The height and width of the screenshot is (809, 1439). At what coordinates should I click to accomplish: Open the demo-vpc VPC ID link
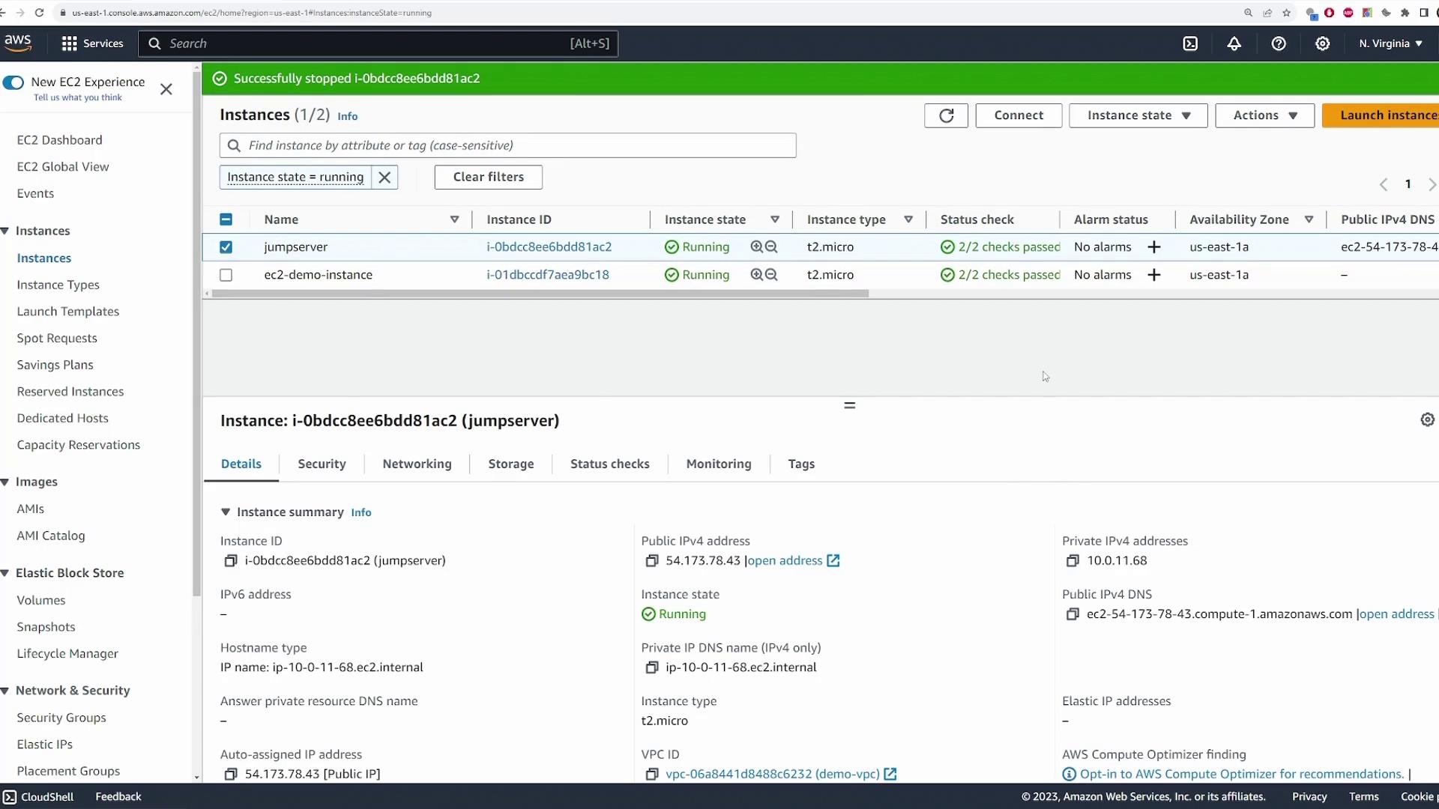coord(772,775)
